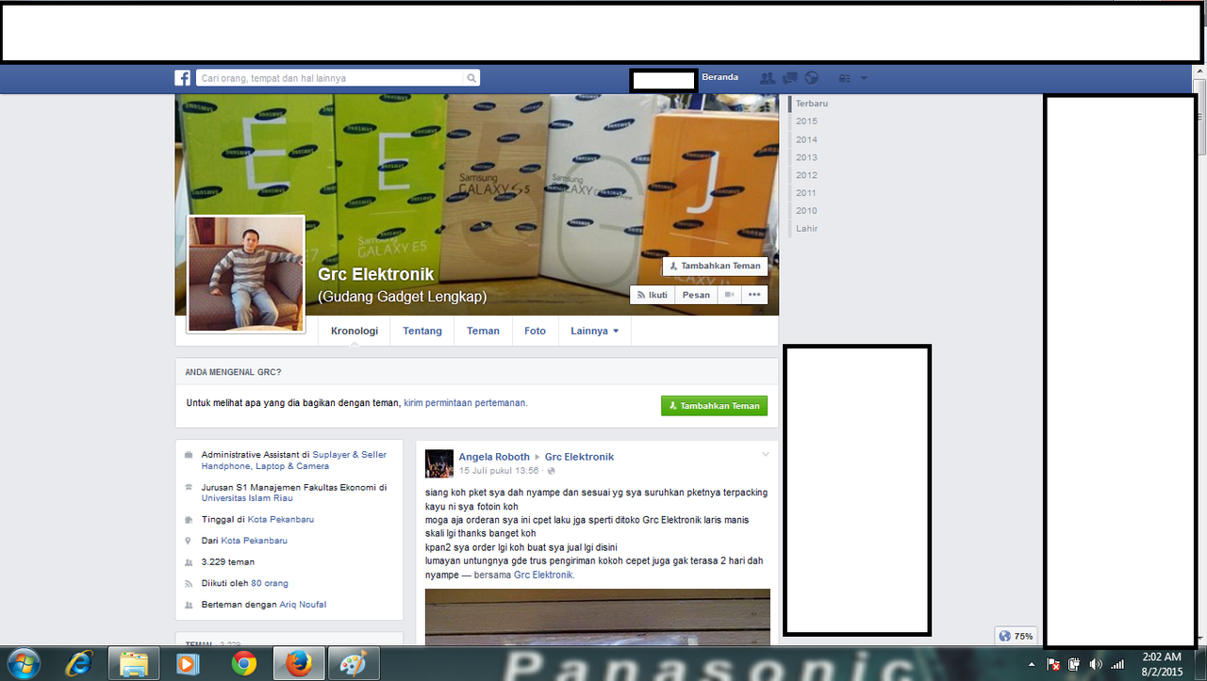Screen dimensions: 1207x681
Task: Open the Foto tab
Action: pyautogui.click(x=535, y=331)
